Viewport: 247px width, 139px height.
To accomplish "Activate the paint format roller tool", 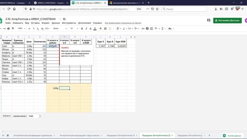I will pos(13,29).
